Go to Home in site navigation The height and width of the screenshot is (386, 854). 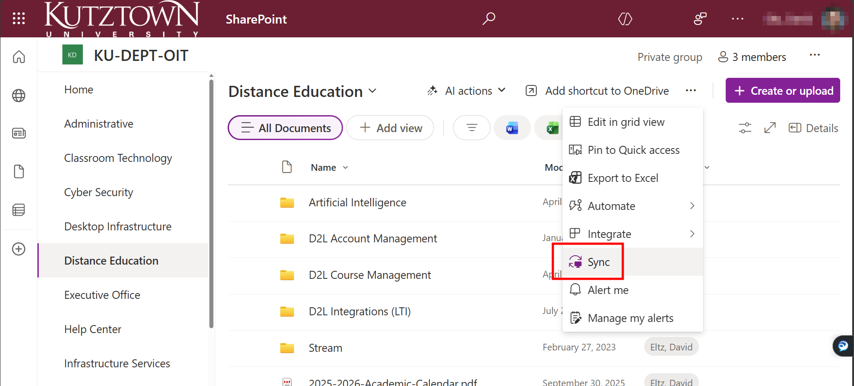pos(79,89)
